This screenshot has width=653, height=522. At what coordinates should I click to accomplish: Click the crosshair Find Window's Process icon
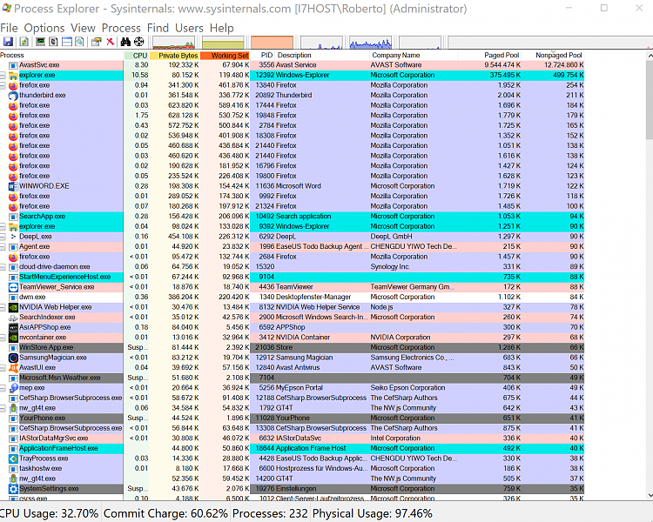coord(139,42)
